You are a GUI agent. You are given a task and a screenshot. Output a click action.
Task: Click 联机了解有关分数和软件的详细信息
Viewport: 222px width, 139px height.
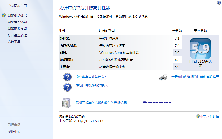[x=101, y=103]
